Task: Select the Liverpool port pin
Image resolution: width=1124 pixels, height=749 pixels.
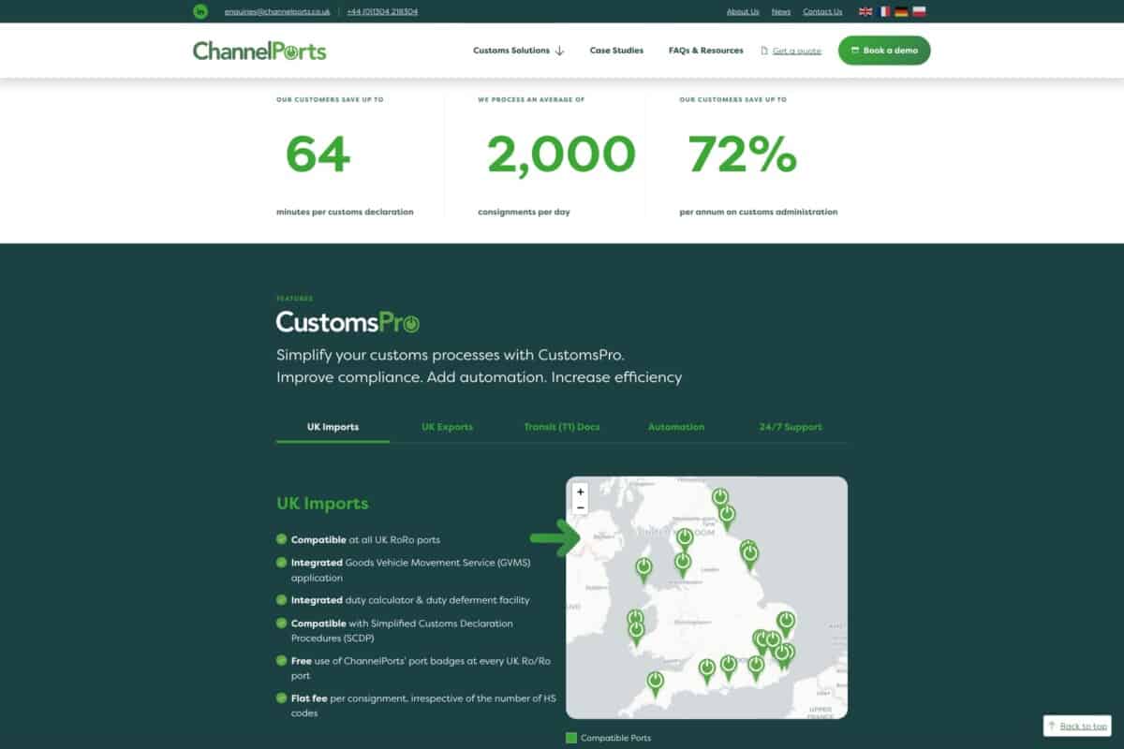Action: click(x=683, y=565)
